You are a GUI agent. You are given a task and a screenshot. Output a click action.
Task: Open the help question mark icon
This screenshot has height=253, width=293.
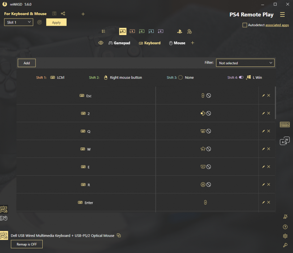(x=285, y=227)
